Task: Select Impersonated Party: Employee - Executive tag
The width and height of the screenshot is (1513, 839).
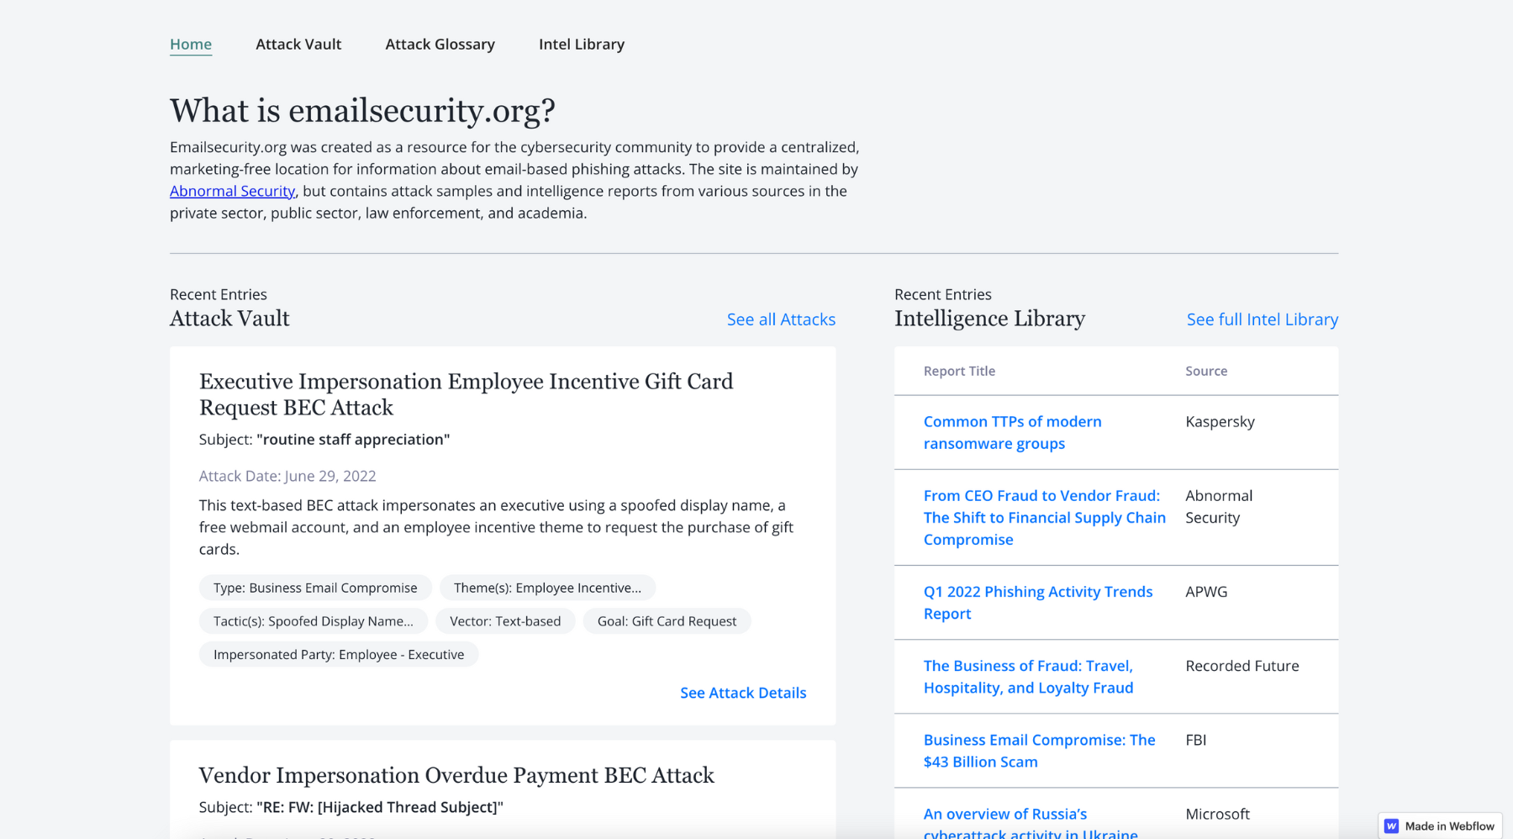Action: 339,654
